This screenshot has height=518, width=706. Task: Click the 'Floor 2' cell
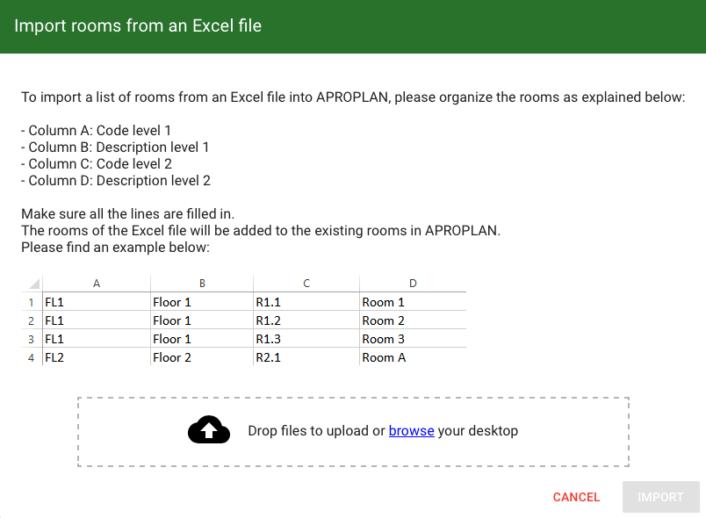202,357
